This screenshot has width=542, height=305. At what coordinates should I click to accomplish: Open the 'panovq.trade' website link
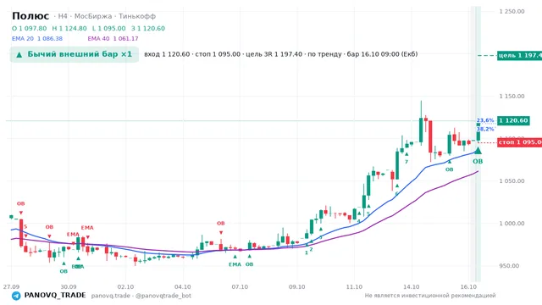pos(111,296)
